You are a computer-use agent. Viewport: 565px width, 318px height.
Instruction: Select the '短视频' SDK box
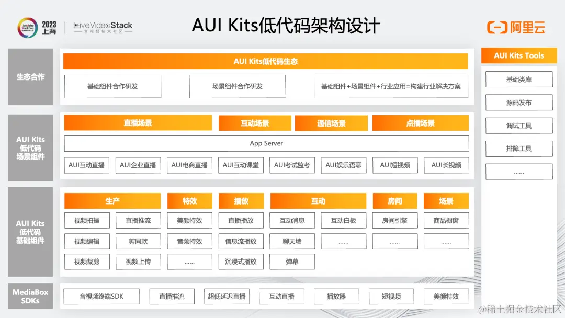(391, 297)
